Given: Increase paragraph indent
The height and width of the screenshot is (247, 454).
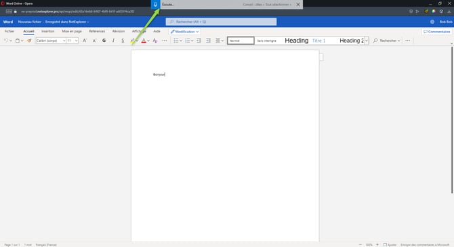Looking at the screenshot, I should pyautogui.click(x=208, y=41).
